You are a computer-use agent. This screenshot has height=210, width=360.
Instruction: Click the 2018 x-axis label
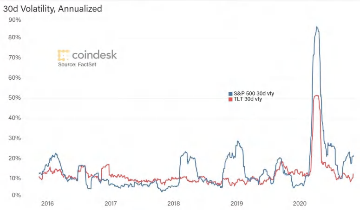click(174, 204)
